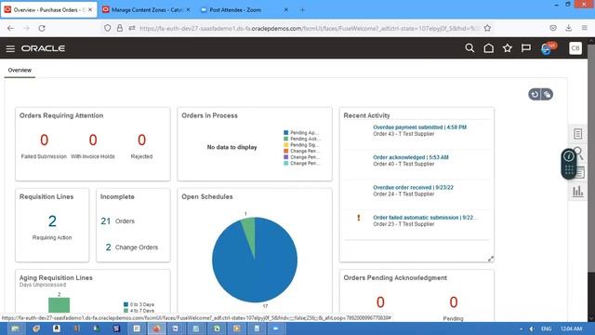This screenshot has height=335, width=595.
Task: Open notifications bell with badge
Action: click(x=548, y=47)
